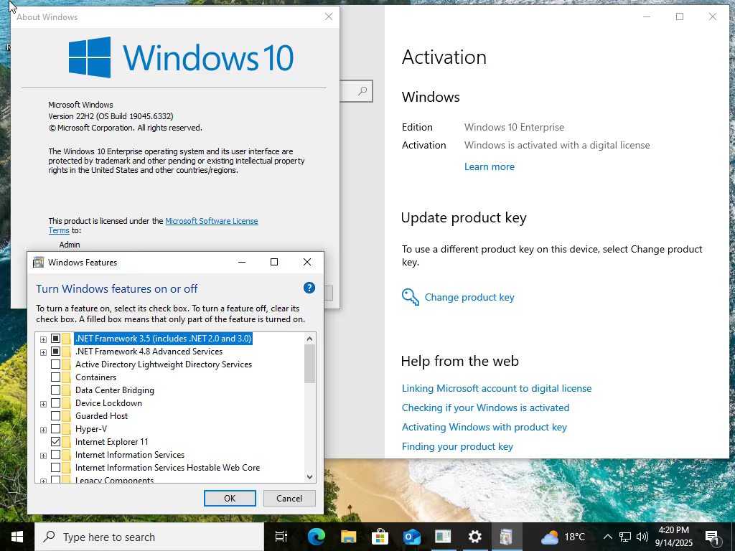Expand the Hyper-V node

click(x=43, y=430)
